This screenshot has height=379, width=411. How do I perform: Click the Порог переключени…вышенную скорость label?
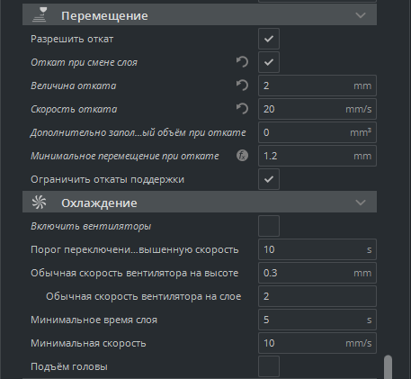(135, 249)
